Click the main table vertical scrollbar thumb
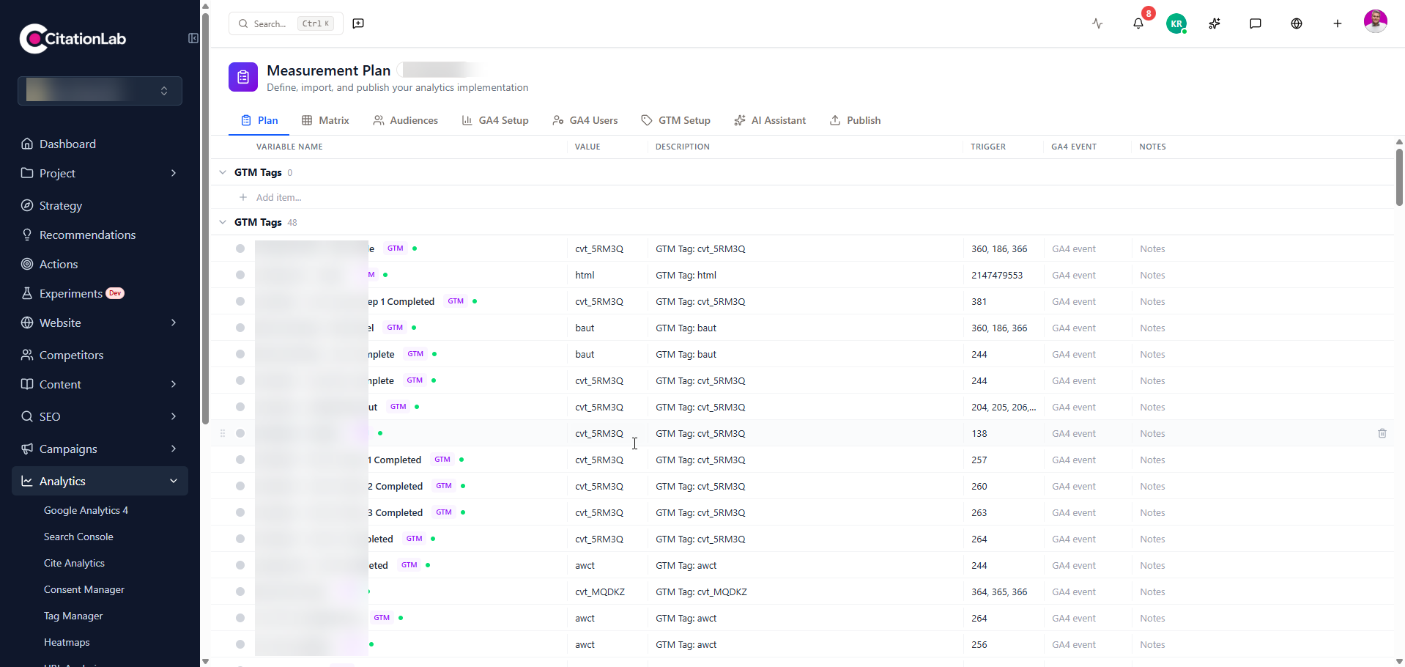 (x=1399, y=177)
